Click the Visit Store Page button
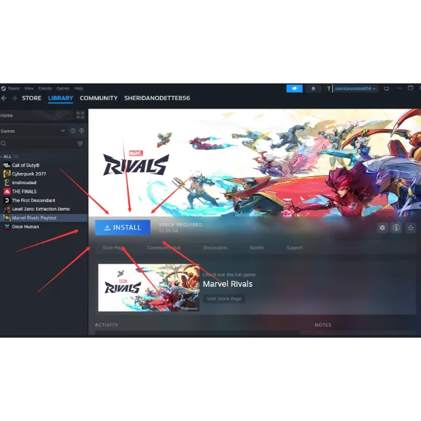 click(224, 299)
